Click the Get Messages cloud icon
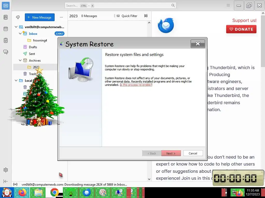265x198 pixels. [x=18, y=17]
